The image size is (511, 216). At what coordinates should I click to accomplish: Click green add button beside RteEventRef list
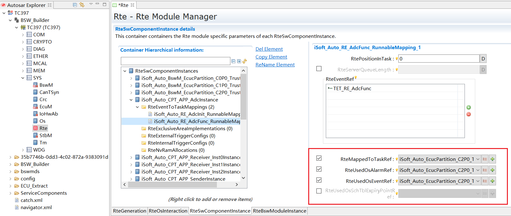pyautogui.click(x=469, y=107)
